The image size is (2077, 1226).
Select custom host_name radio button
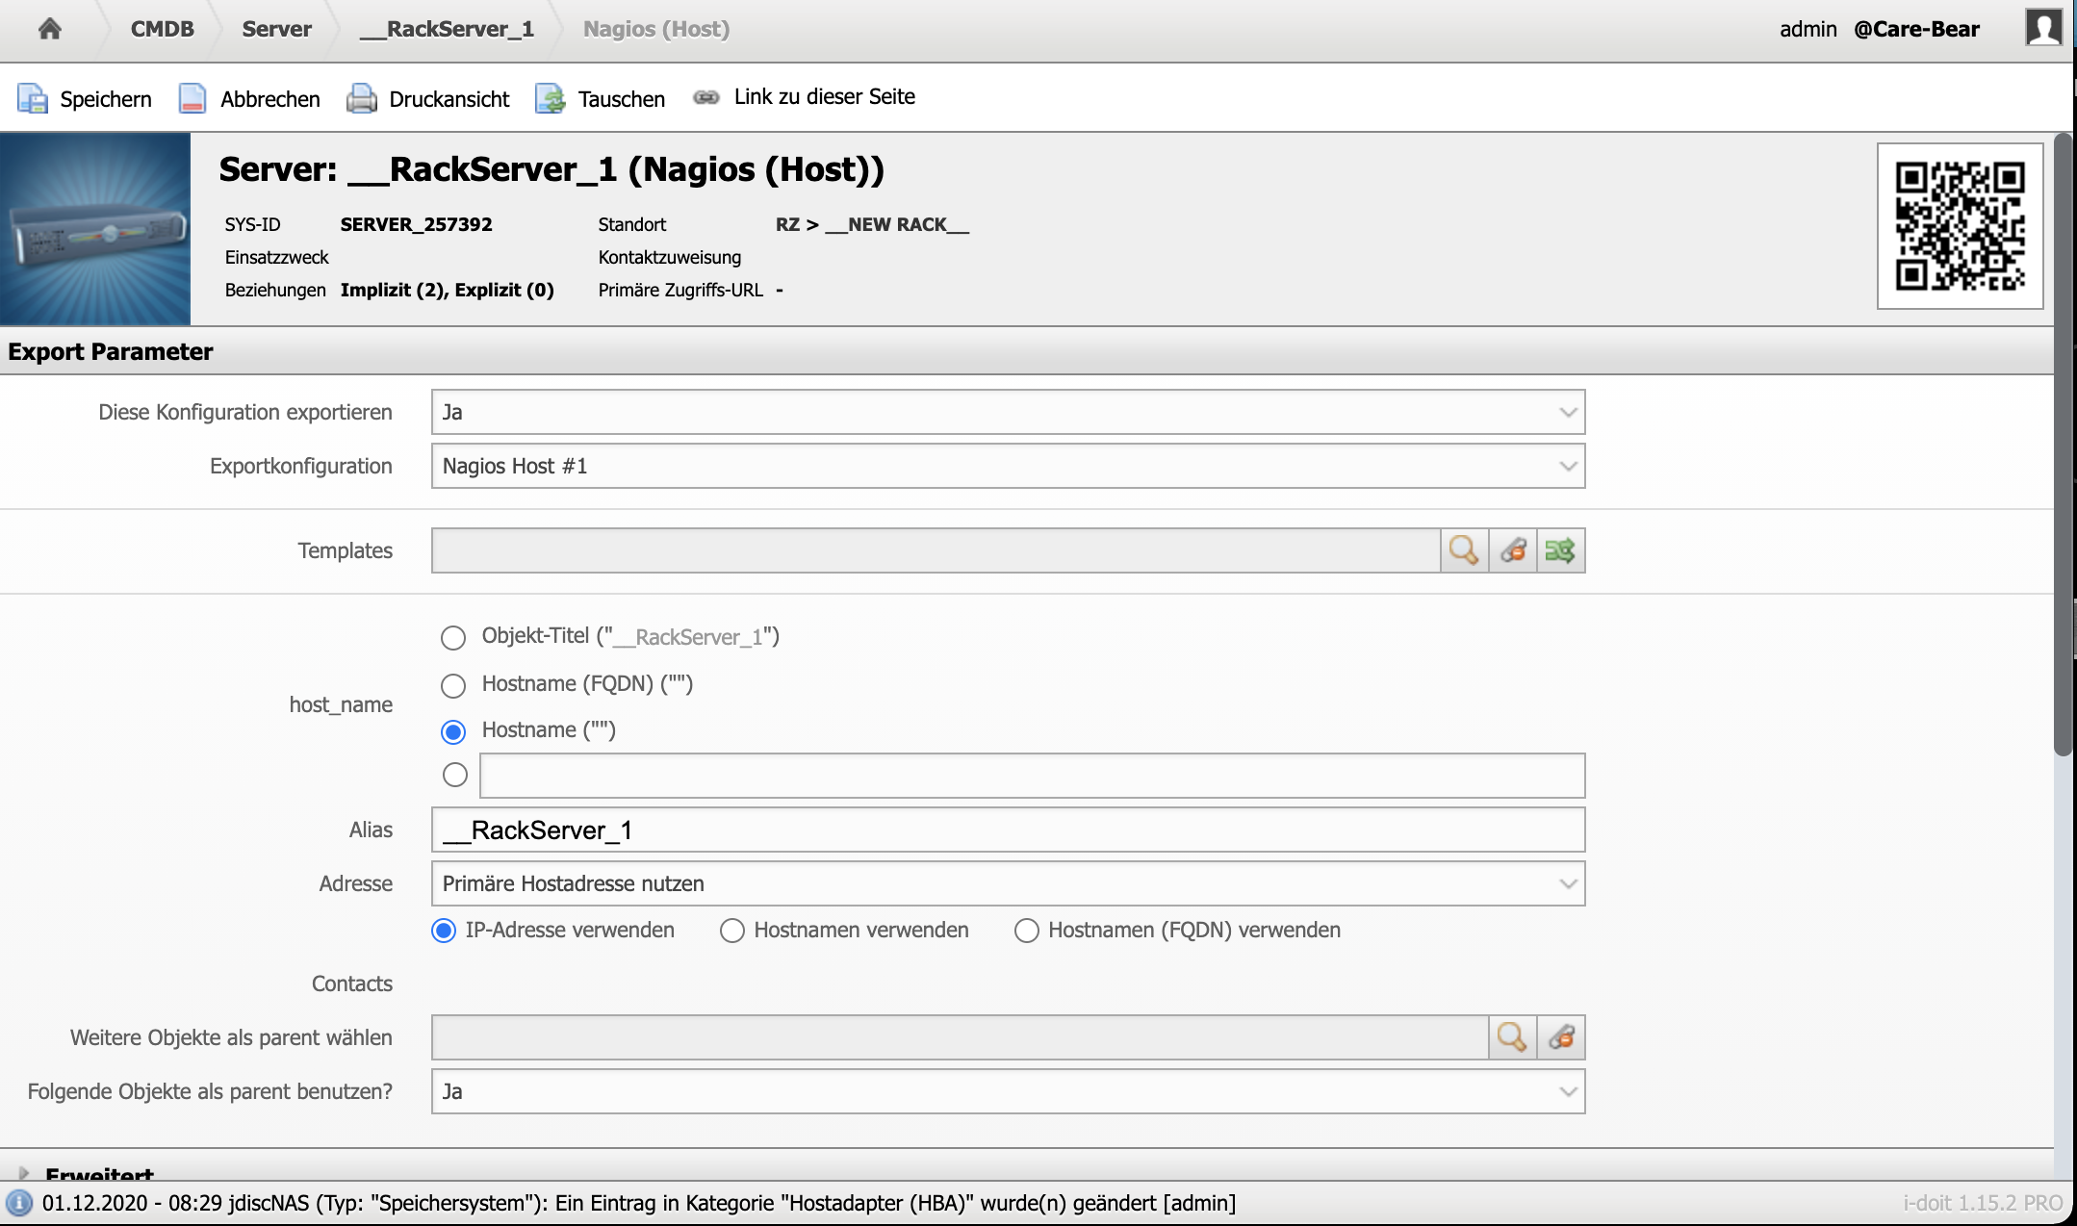pos(455,775)
